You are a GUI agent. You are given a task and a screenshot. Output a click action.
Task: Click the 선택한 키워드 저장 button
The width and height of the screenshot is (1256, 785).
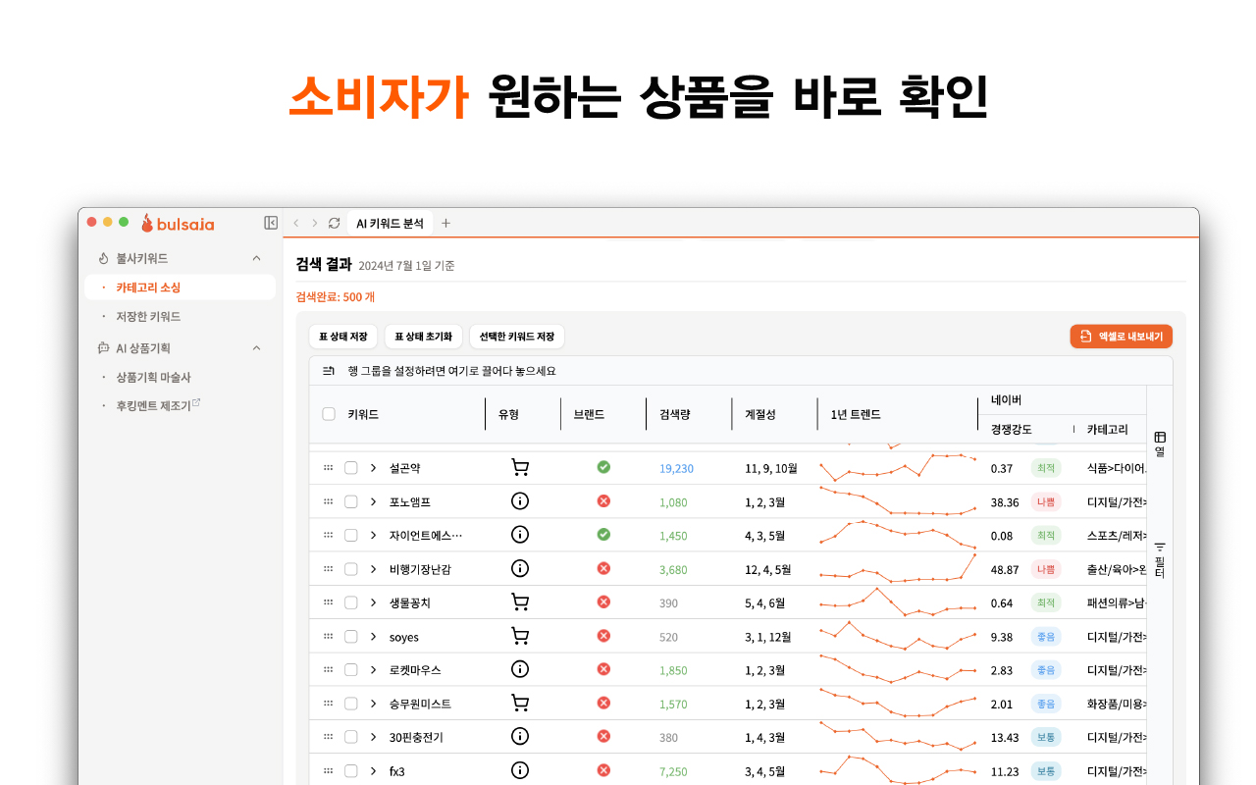517,337
